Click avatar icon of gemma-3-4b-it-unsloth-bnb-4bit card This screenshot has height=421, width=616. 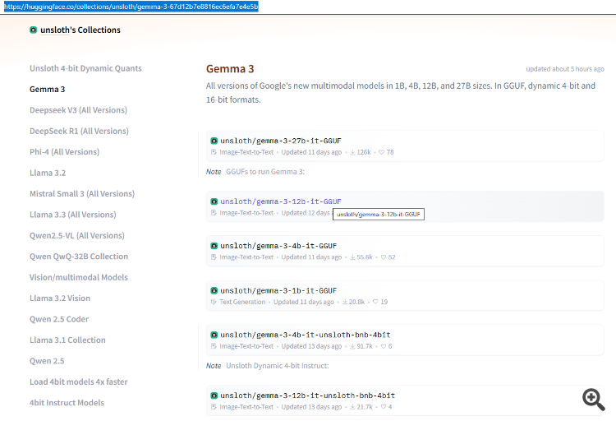click(214, 335)
